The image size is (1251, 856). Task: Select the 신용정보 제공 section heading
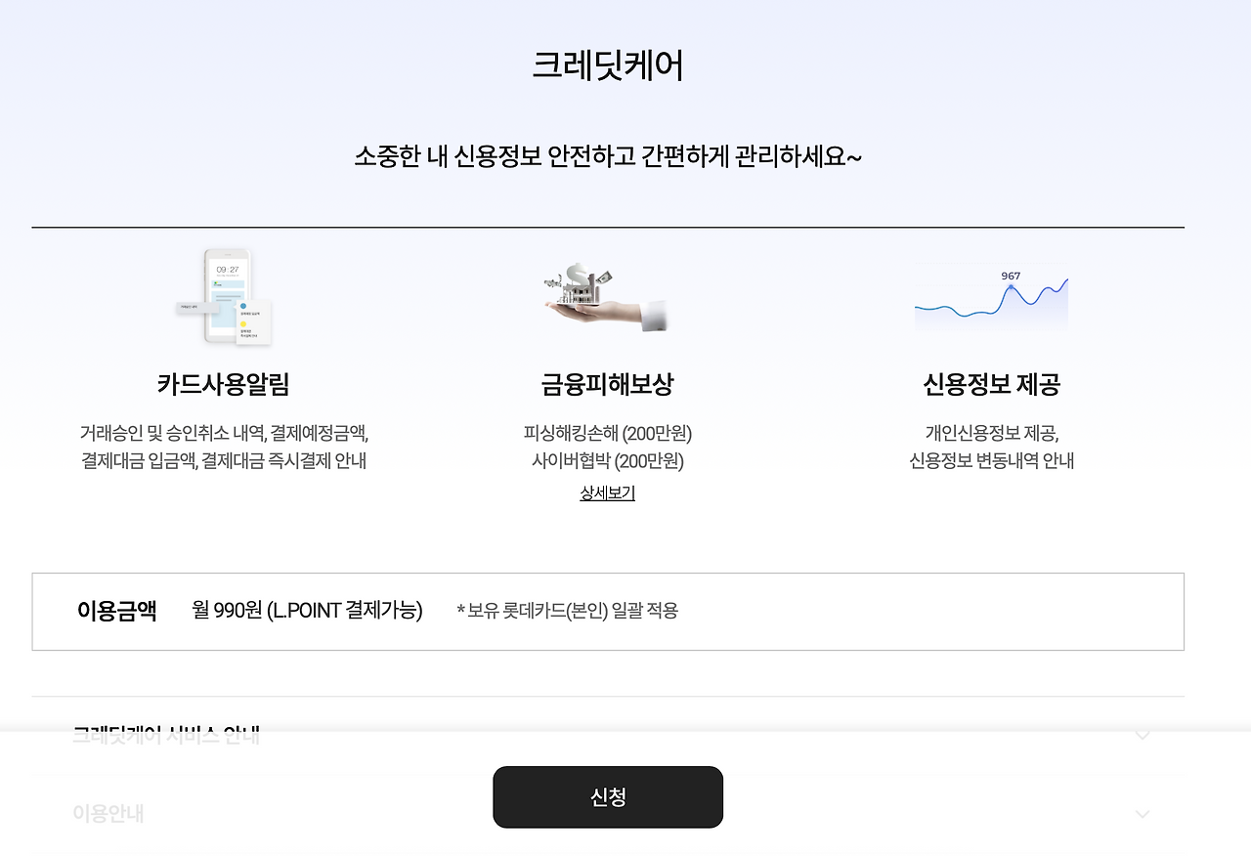tap(990, 384)
